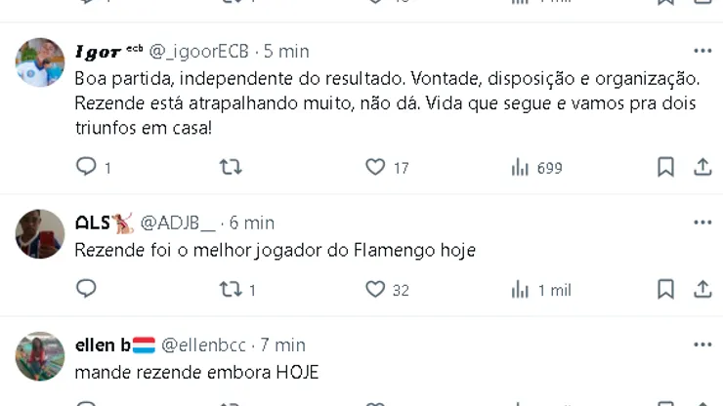Screen dimensions: 723x406
Task: Click ellen b's profile avatar
Action: 40,356
